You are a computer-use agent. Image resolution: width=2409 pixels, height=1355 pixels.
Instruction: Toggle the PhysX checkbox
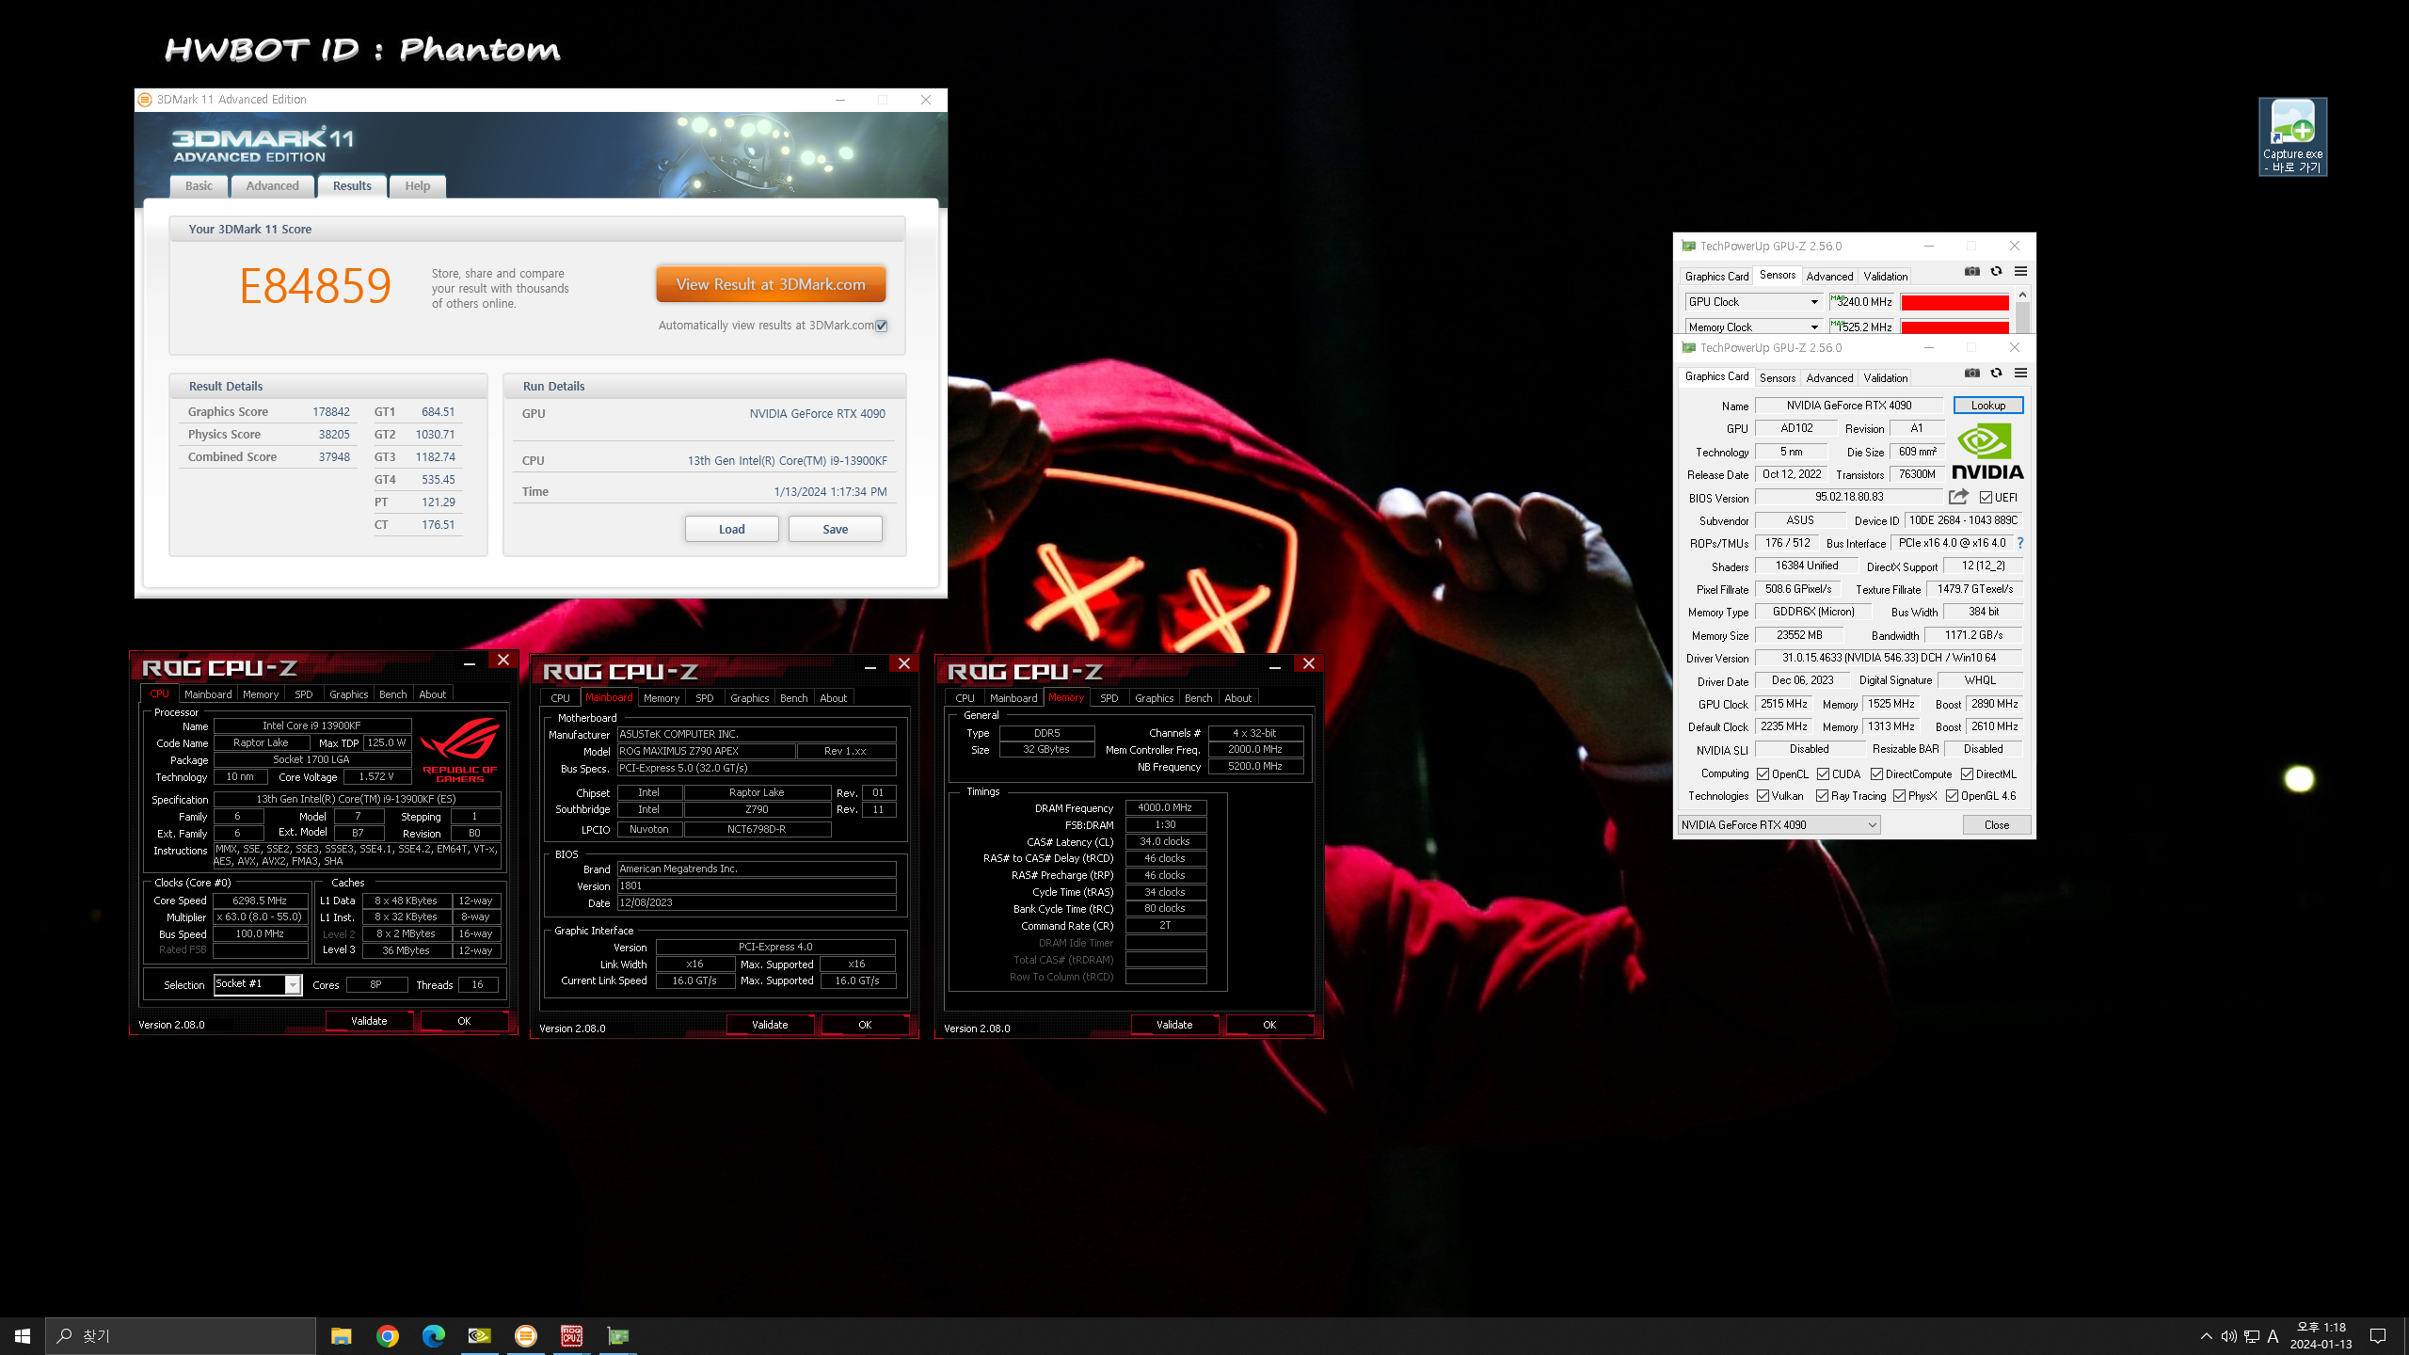(1899, 795)
